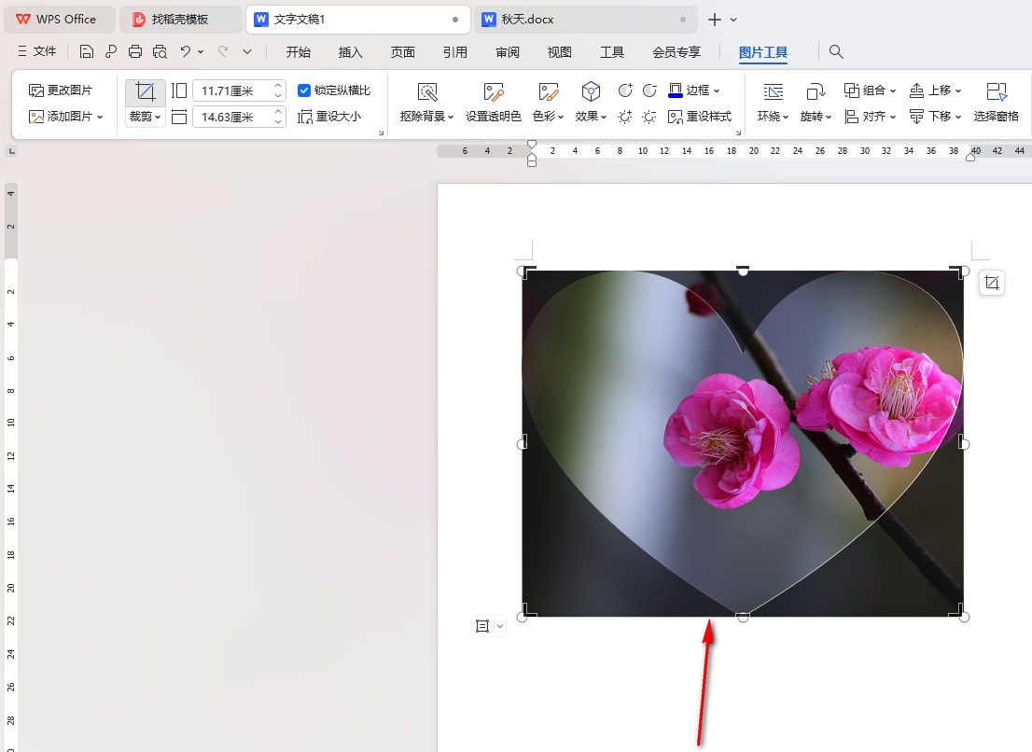The height and width of the screenshot is (752, 1032).
Task: Increase picture contrast
Action: [625, 91]
